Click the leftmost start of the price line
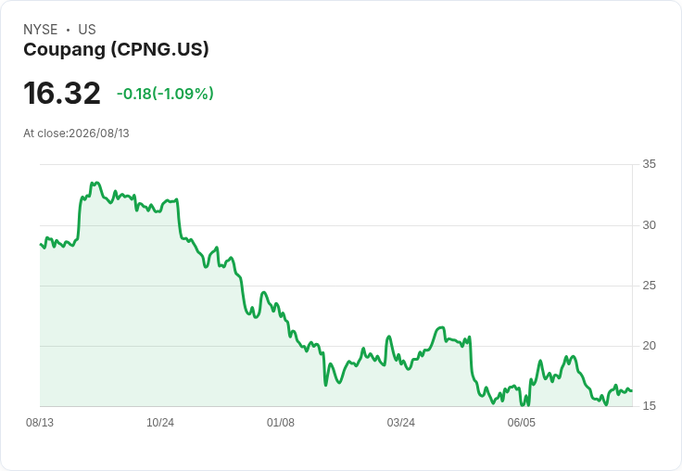This screenshot has width=682, height=471. point(41,244)
